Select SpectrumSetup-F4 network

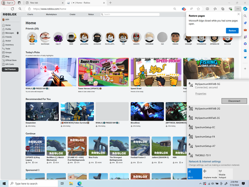(x=218, y=137)
